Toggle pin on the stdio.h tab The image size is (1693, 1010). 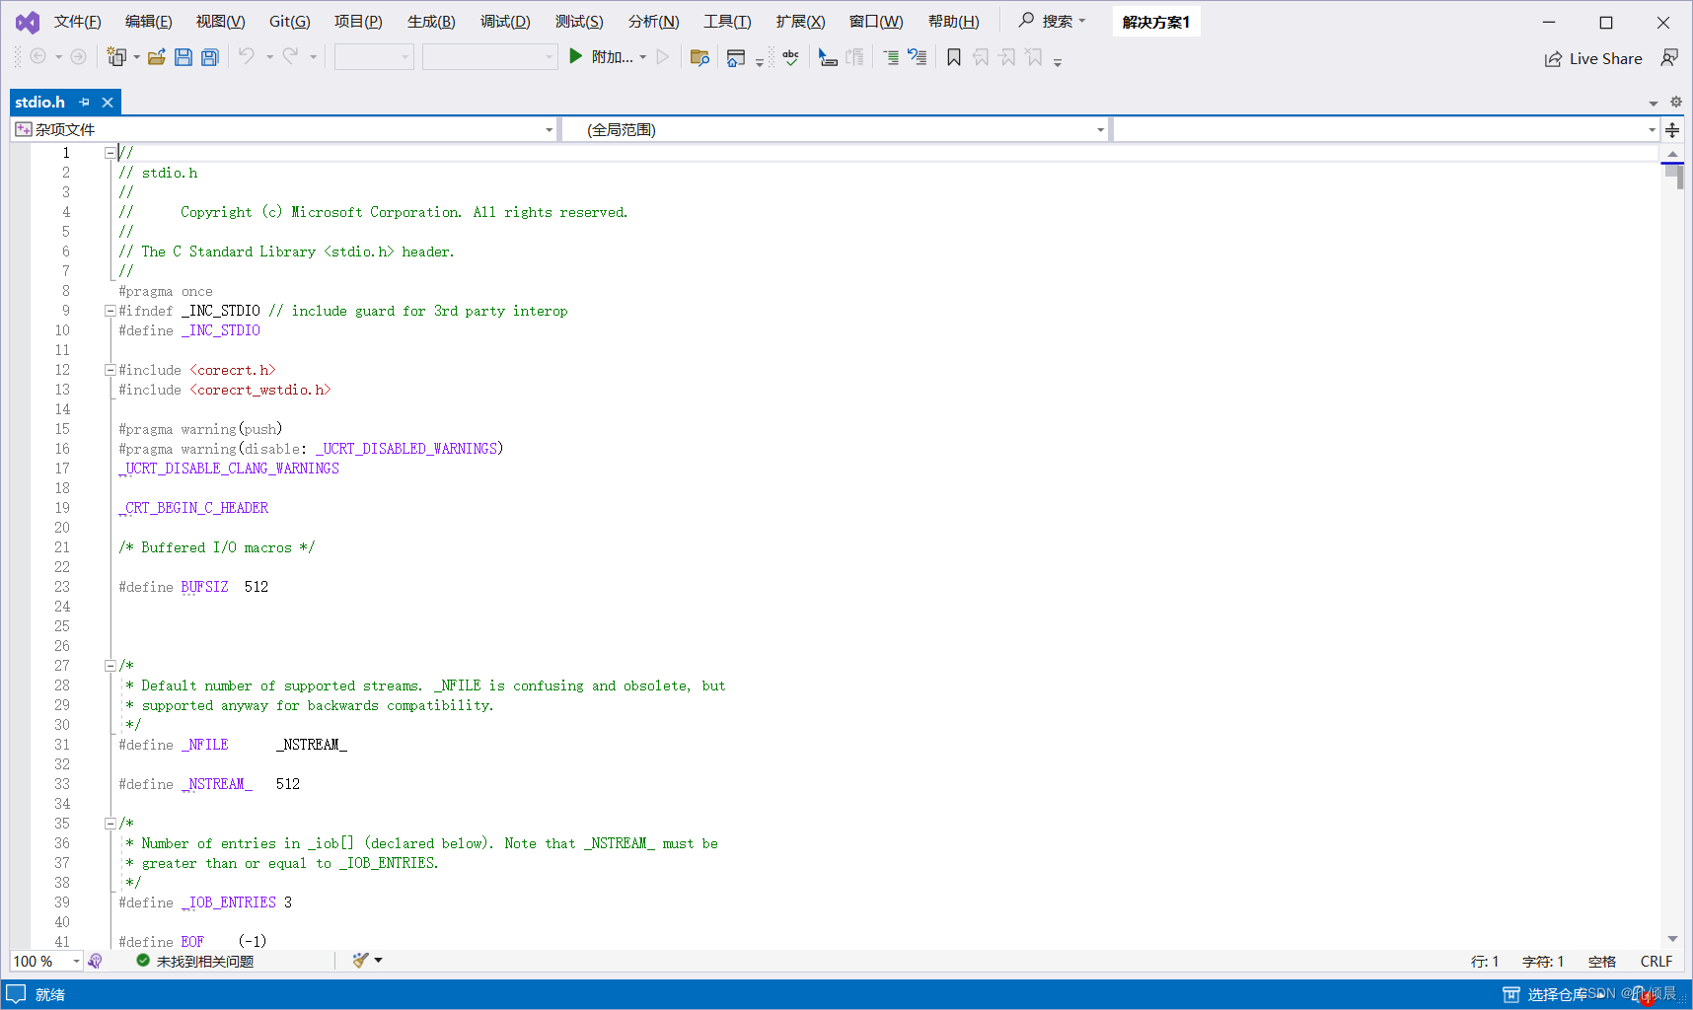point(85,102)
